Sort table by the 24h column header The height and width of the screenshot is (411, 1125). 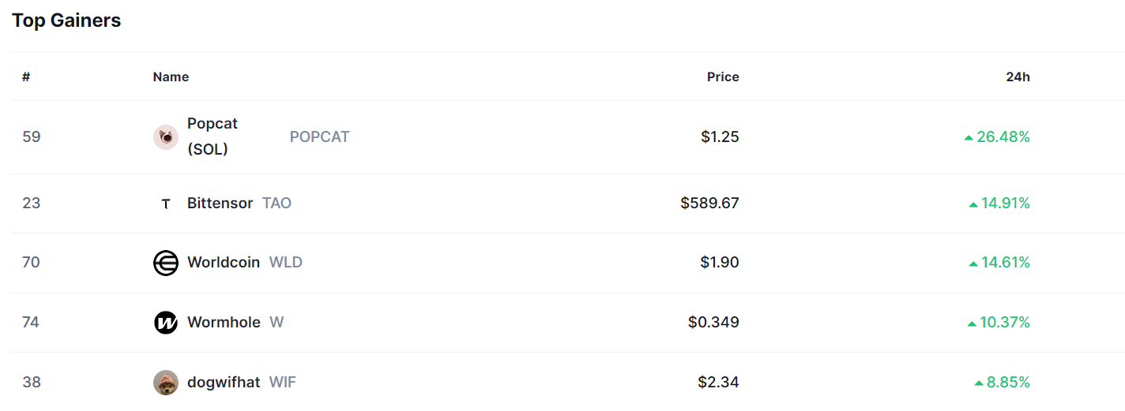pos(1018,77)
